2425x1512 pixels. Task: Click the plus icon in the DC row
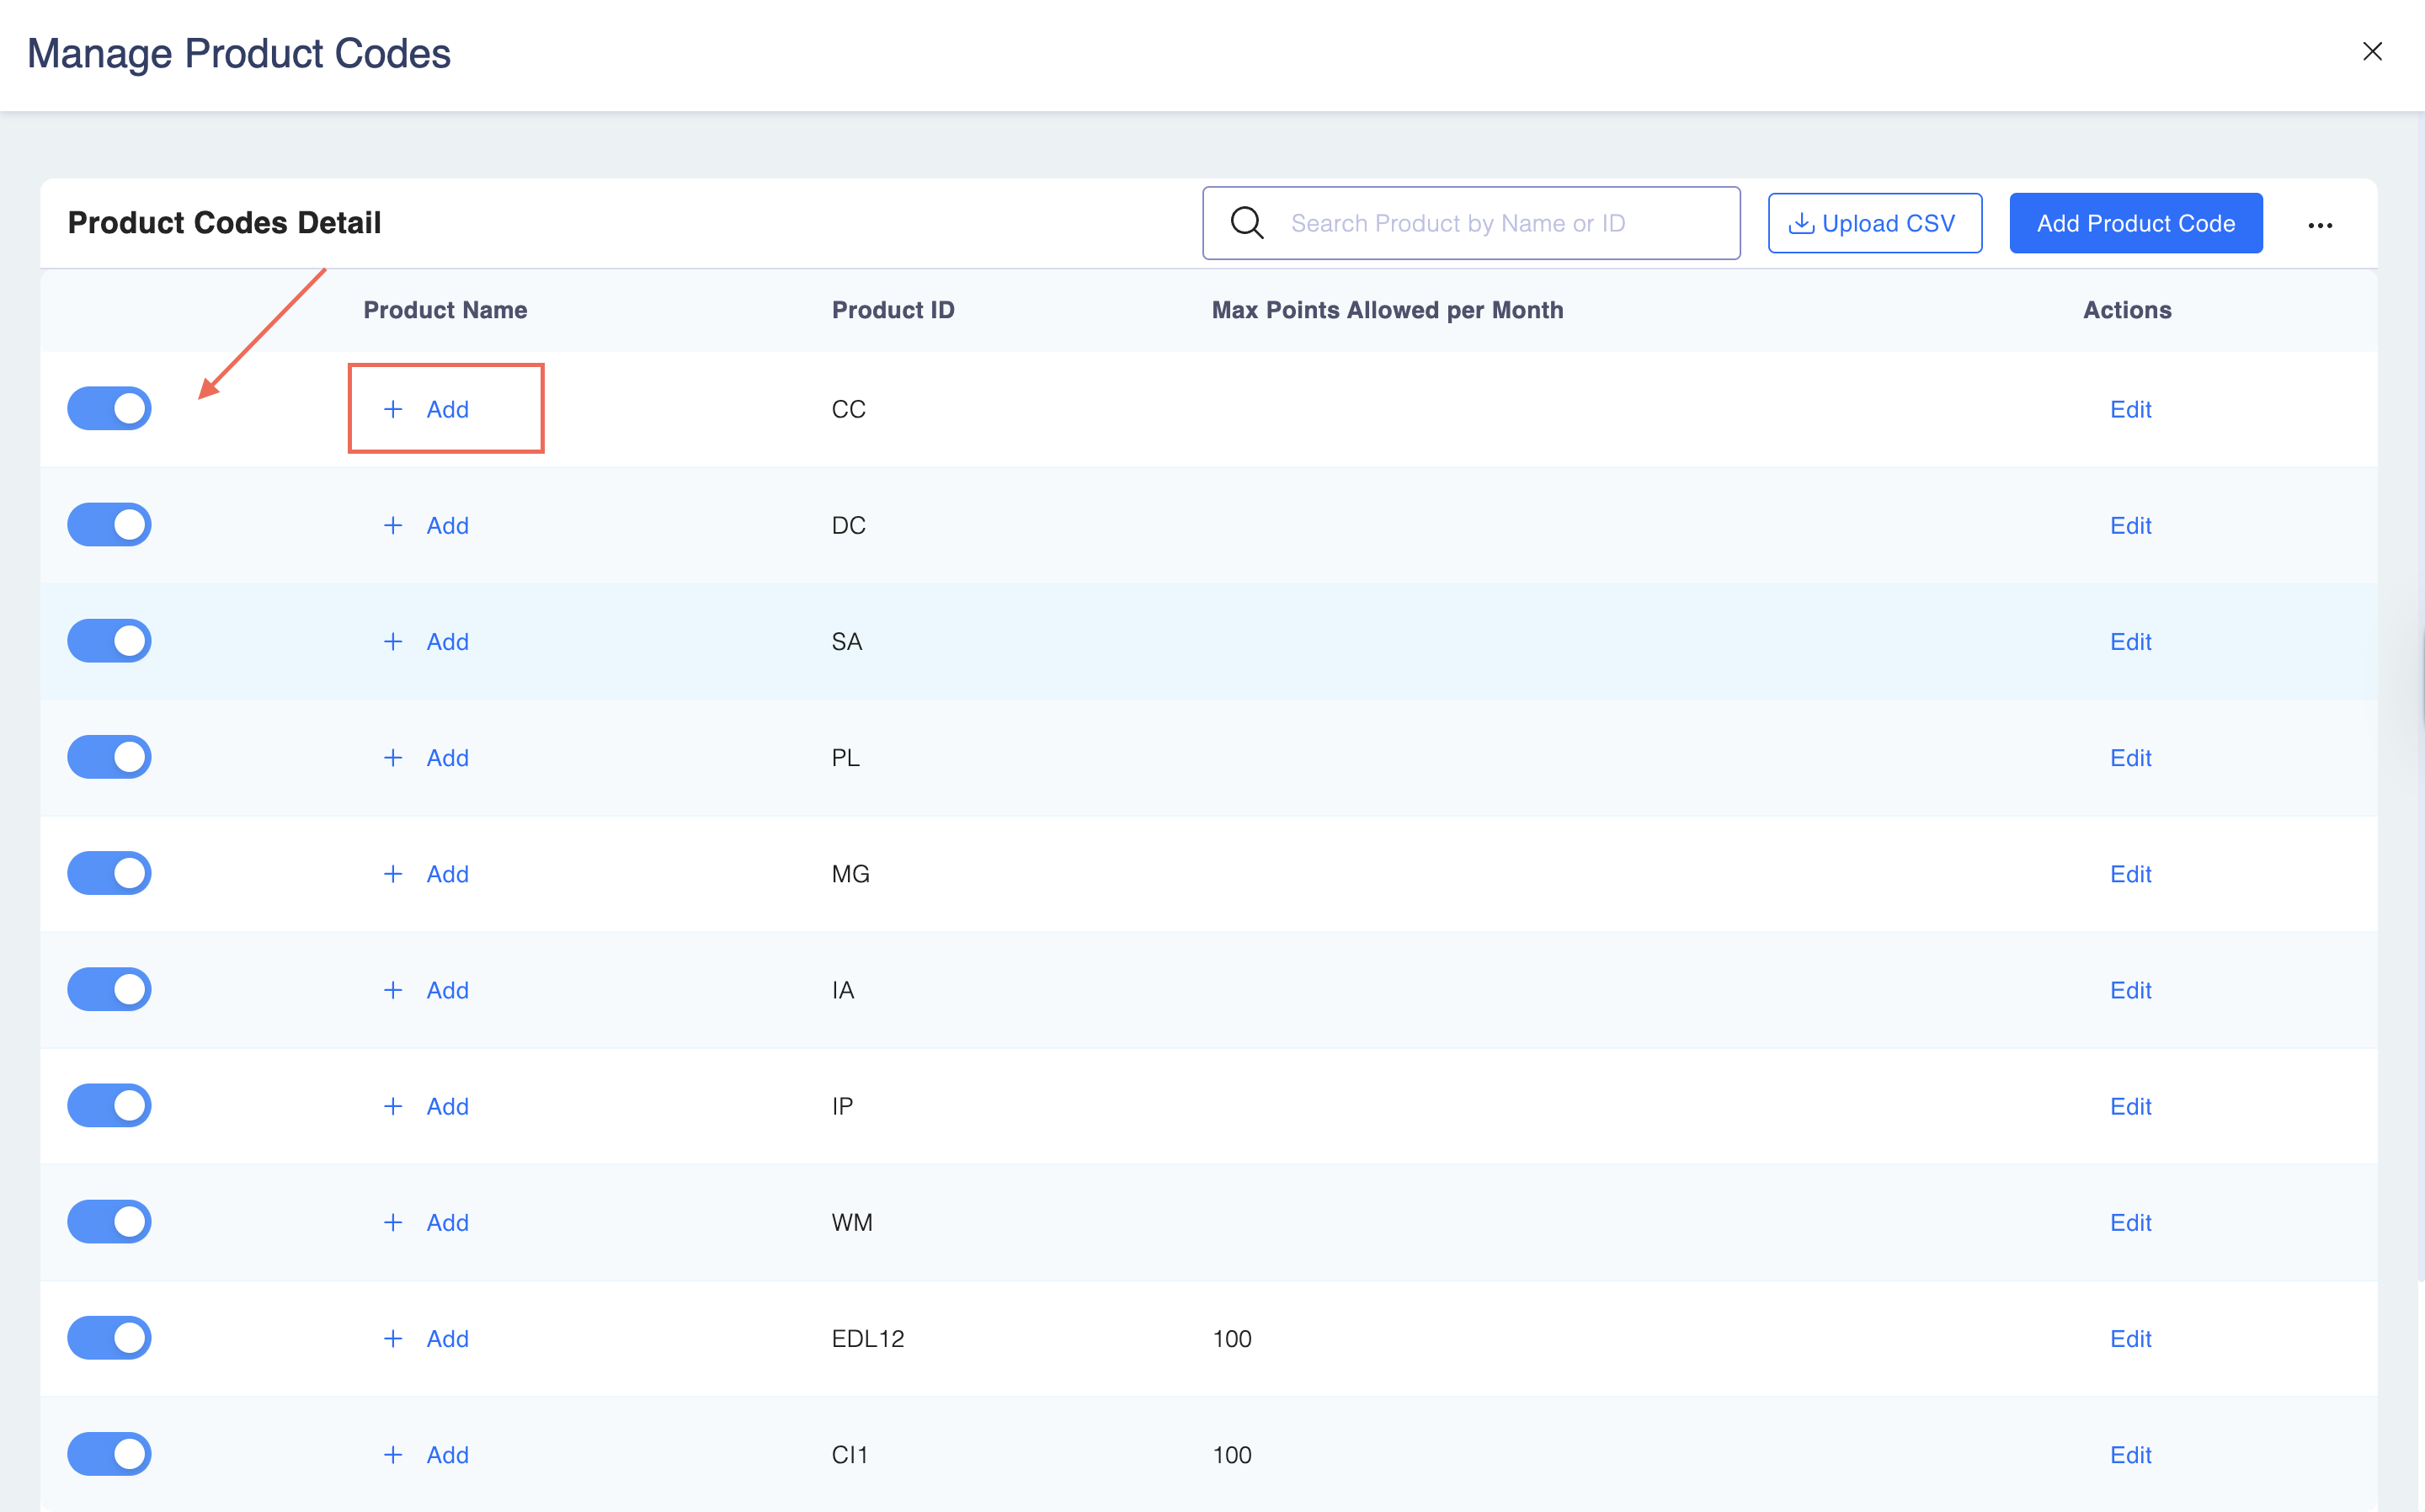point(393,525)
